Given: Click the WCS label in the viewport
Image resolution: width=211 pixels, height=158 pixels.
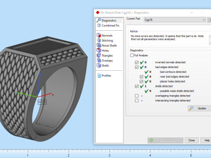Looking at the screenshot, I should click(x=42, y=102).
